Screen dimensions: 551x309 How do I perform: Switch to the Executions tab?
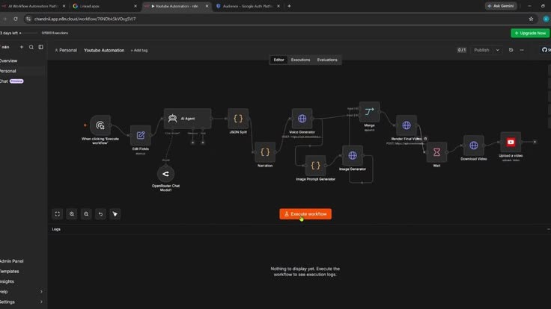click(300, 60)
